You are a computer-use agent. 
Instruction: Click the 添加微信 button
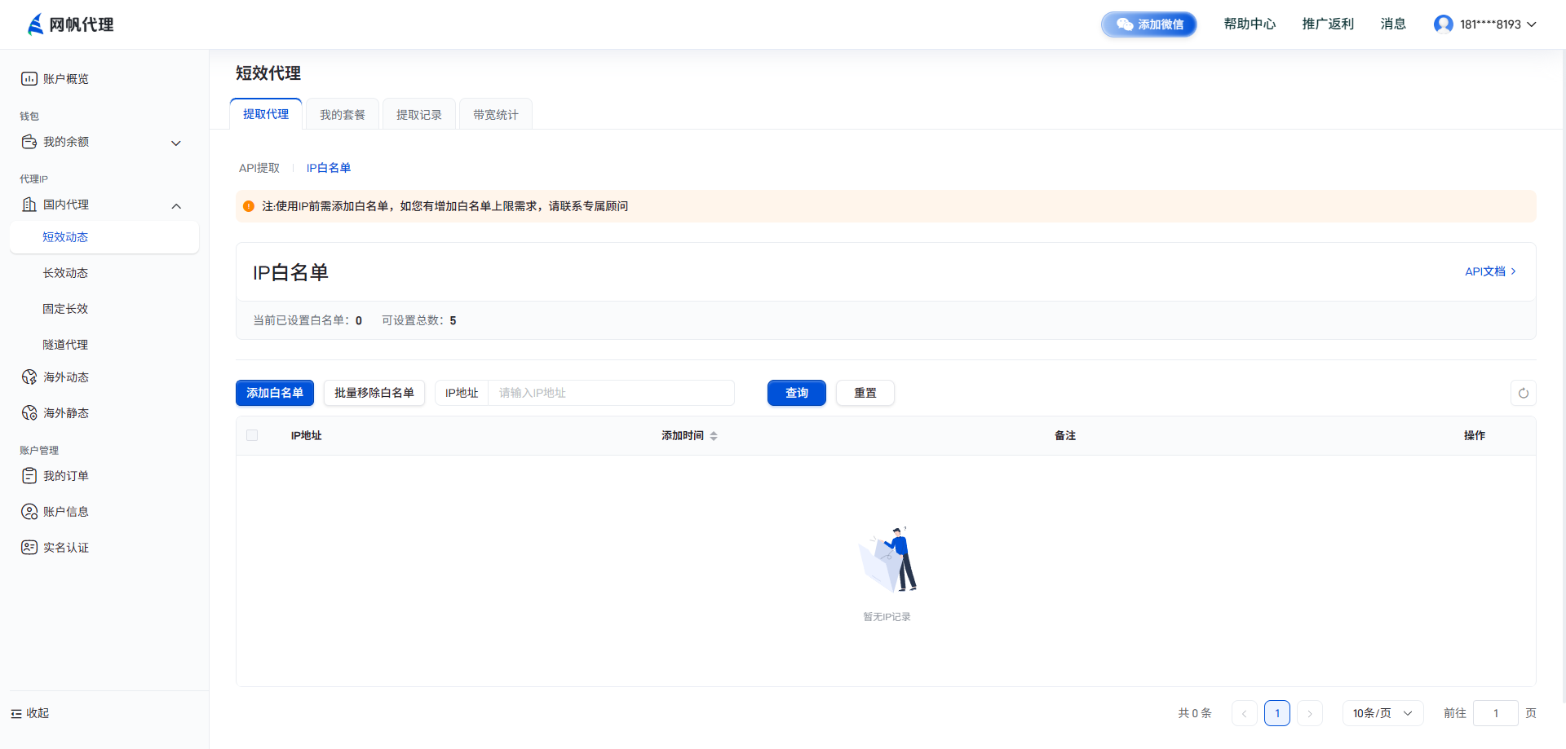point(1149,24)
